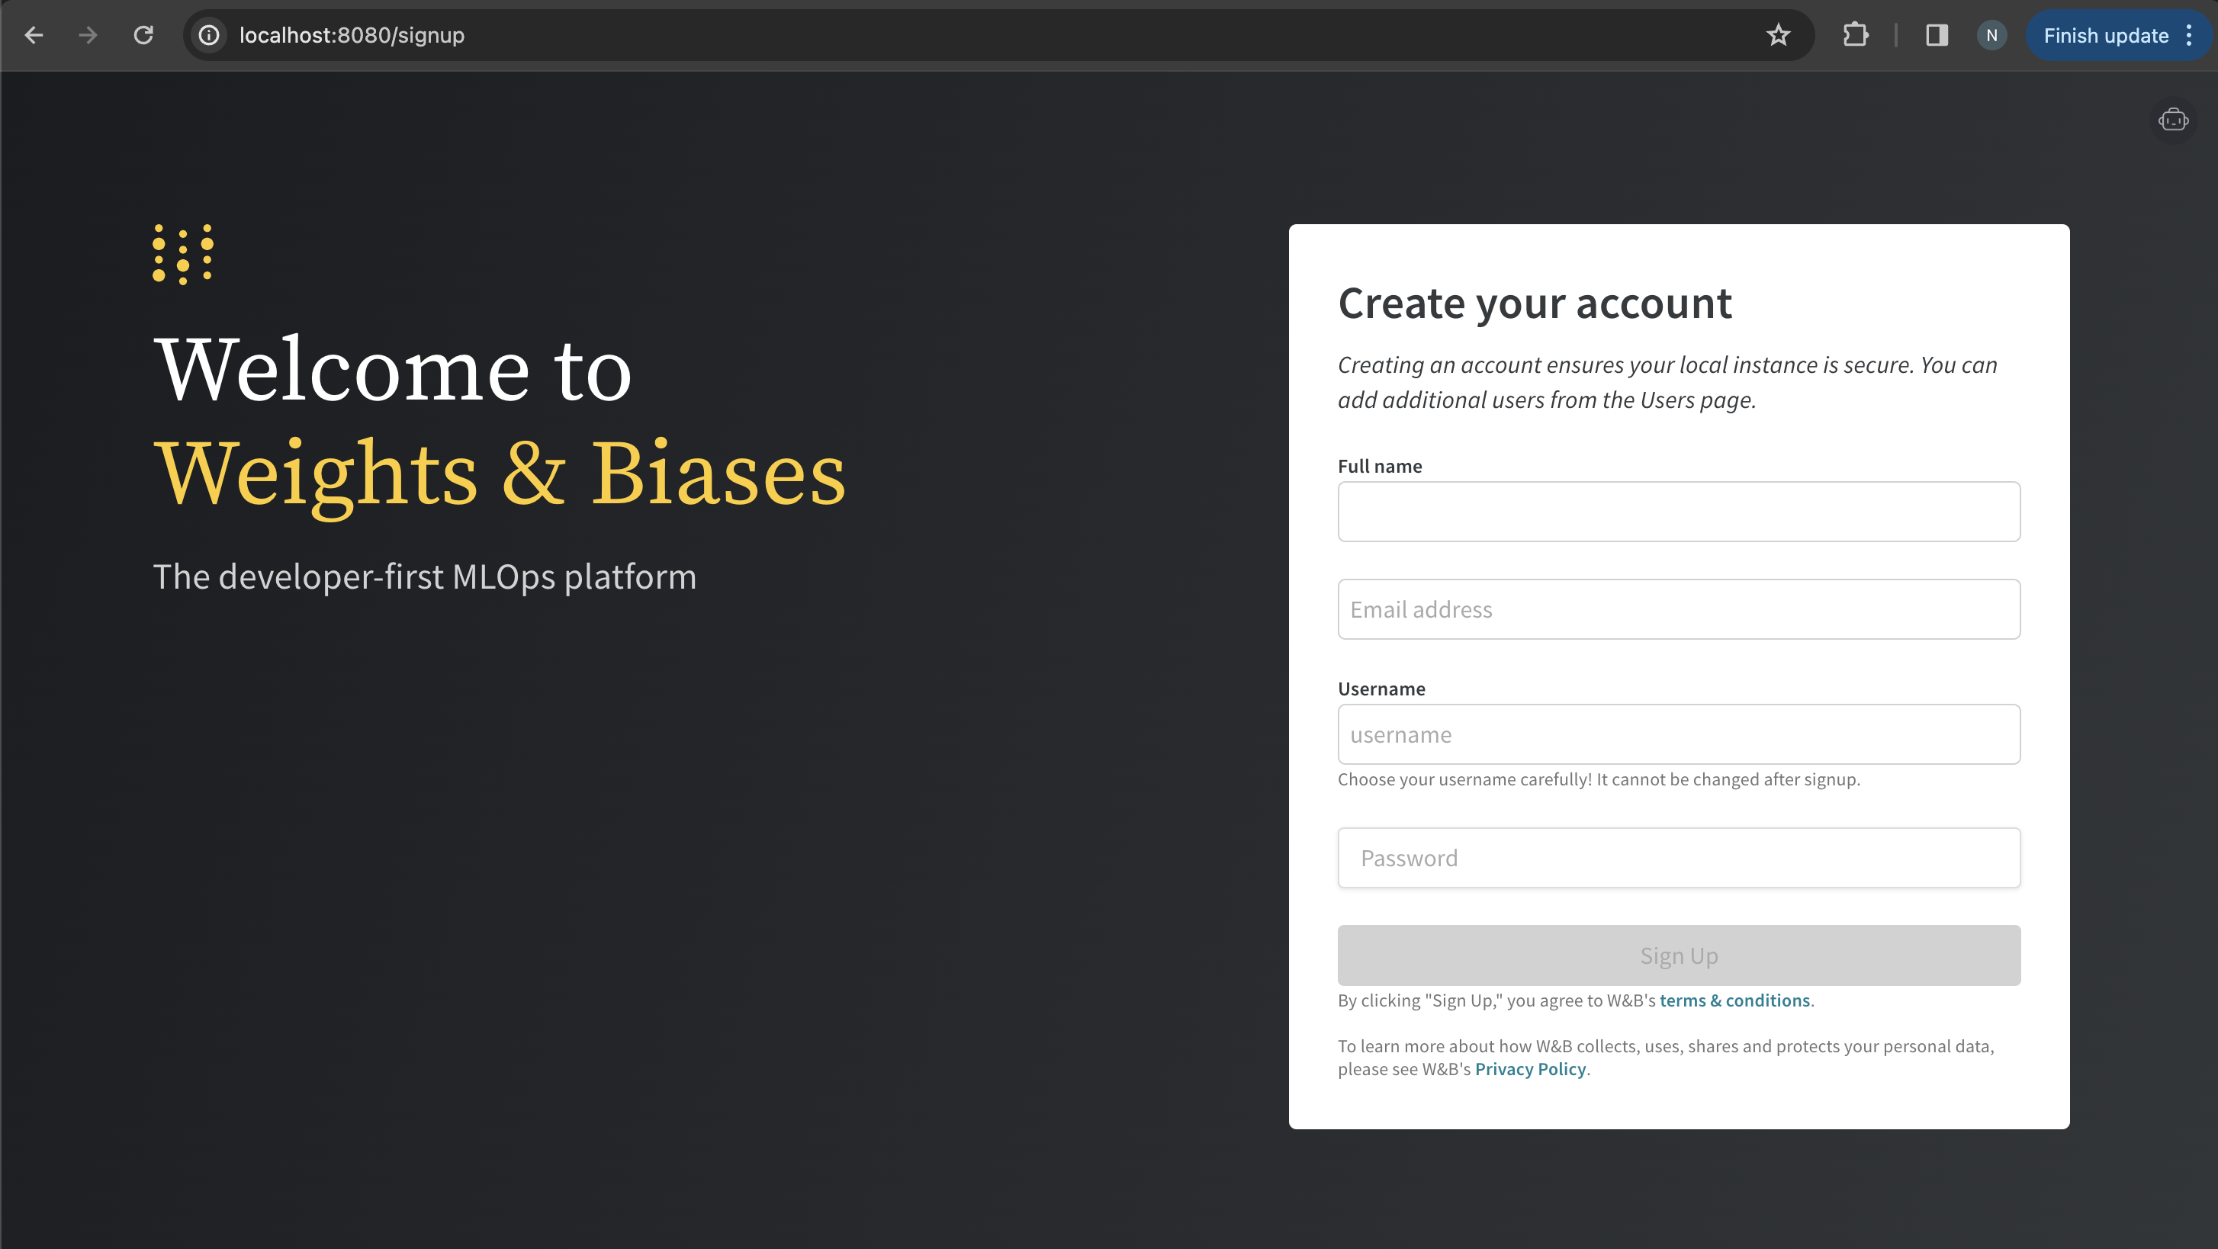Open the terms & conditions link
This screenshot has height=1249, width=2218.
point(1734,1000)
